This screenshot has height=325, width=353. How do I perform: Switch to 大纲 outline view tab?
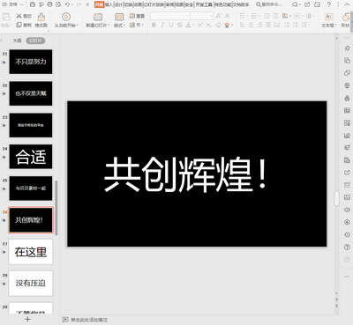point(17,41)
